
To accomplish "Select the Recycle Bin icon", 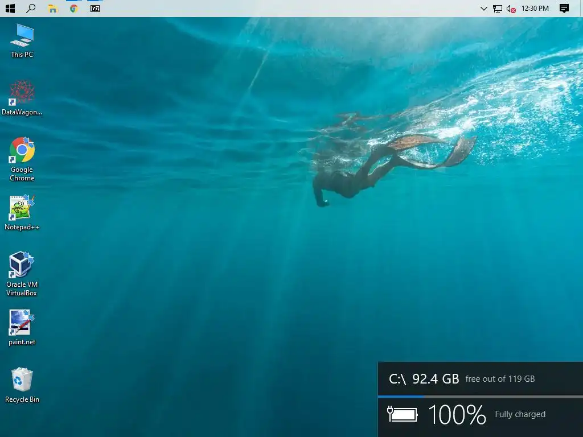I will click(x=22, y=385).
